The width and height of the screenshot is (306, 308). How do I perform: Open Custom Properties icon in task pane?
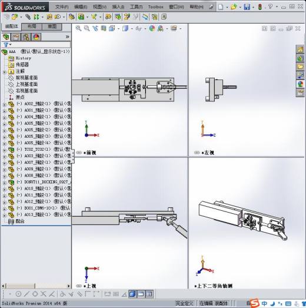coord(300,92)
